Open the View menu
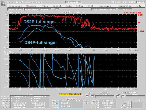146x110 pixels. 45,6
